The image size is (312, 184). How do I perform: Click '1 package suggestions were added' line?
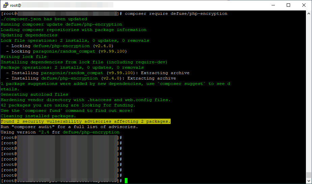115,84
